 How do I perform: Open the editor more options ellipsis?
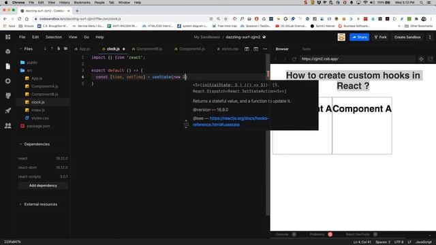[x=265, y=49]
